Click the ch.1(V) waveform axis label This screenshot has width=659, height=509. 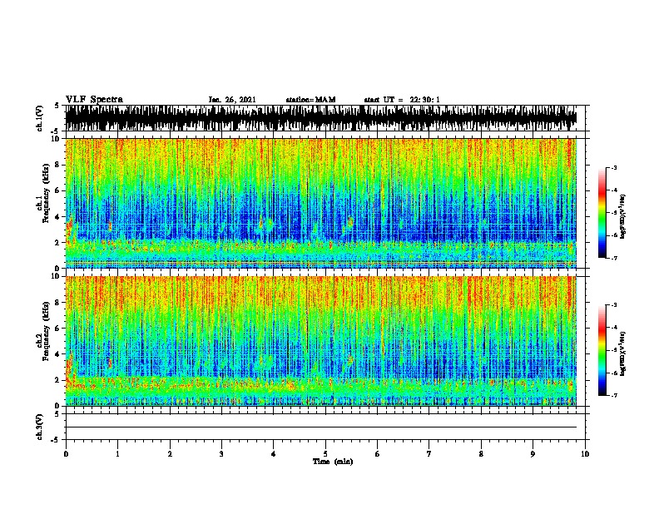[x=40, y=118]
